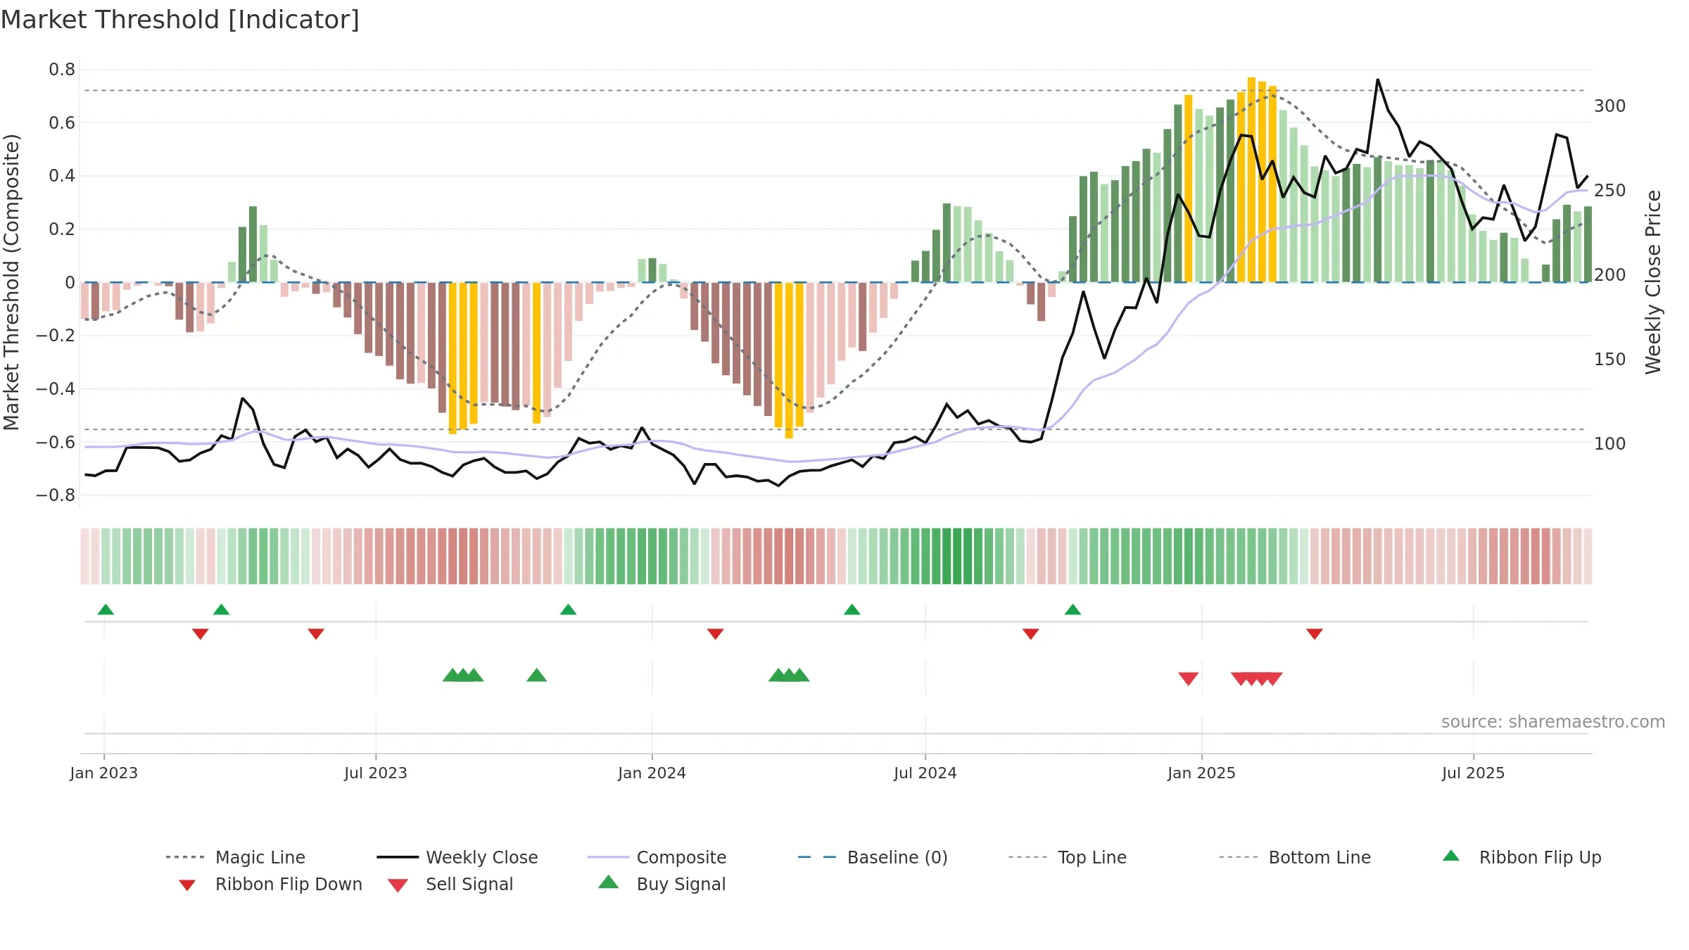Click the single Buy Signal marker in late 2023
The image size is (1689, 950).
coord(537,676)
